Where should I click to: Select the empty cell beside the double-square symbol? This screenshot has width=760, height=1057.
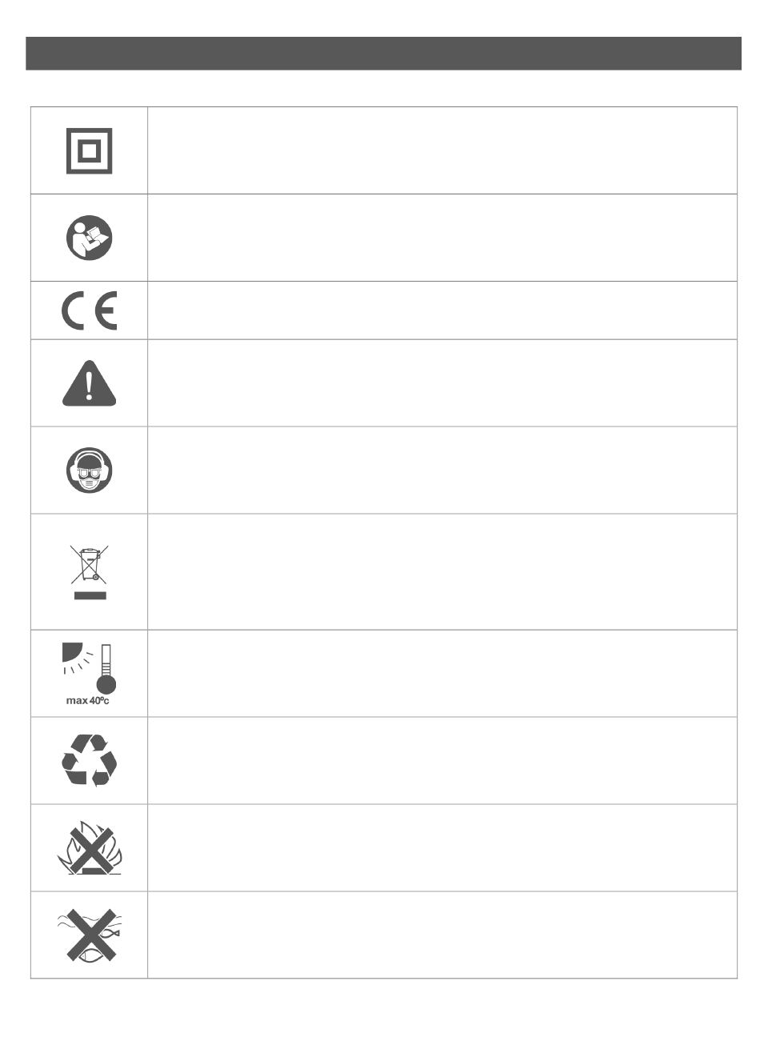pos(442,150)
